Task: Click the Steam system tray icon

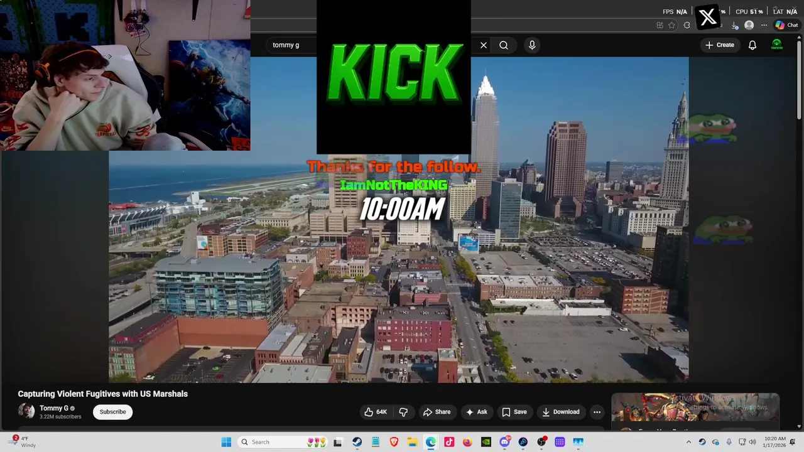Action: (702, 442)
